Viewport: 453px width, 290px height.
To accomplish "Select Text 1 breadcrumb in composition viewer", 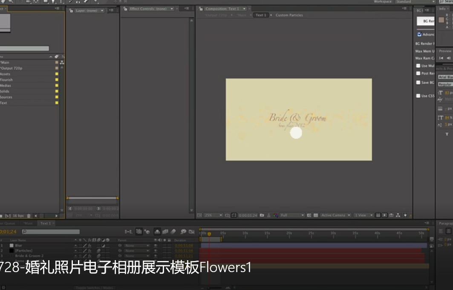I will (x=261, y=15).
